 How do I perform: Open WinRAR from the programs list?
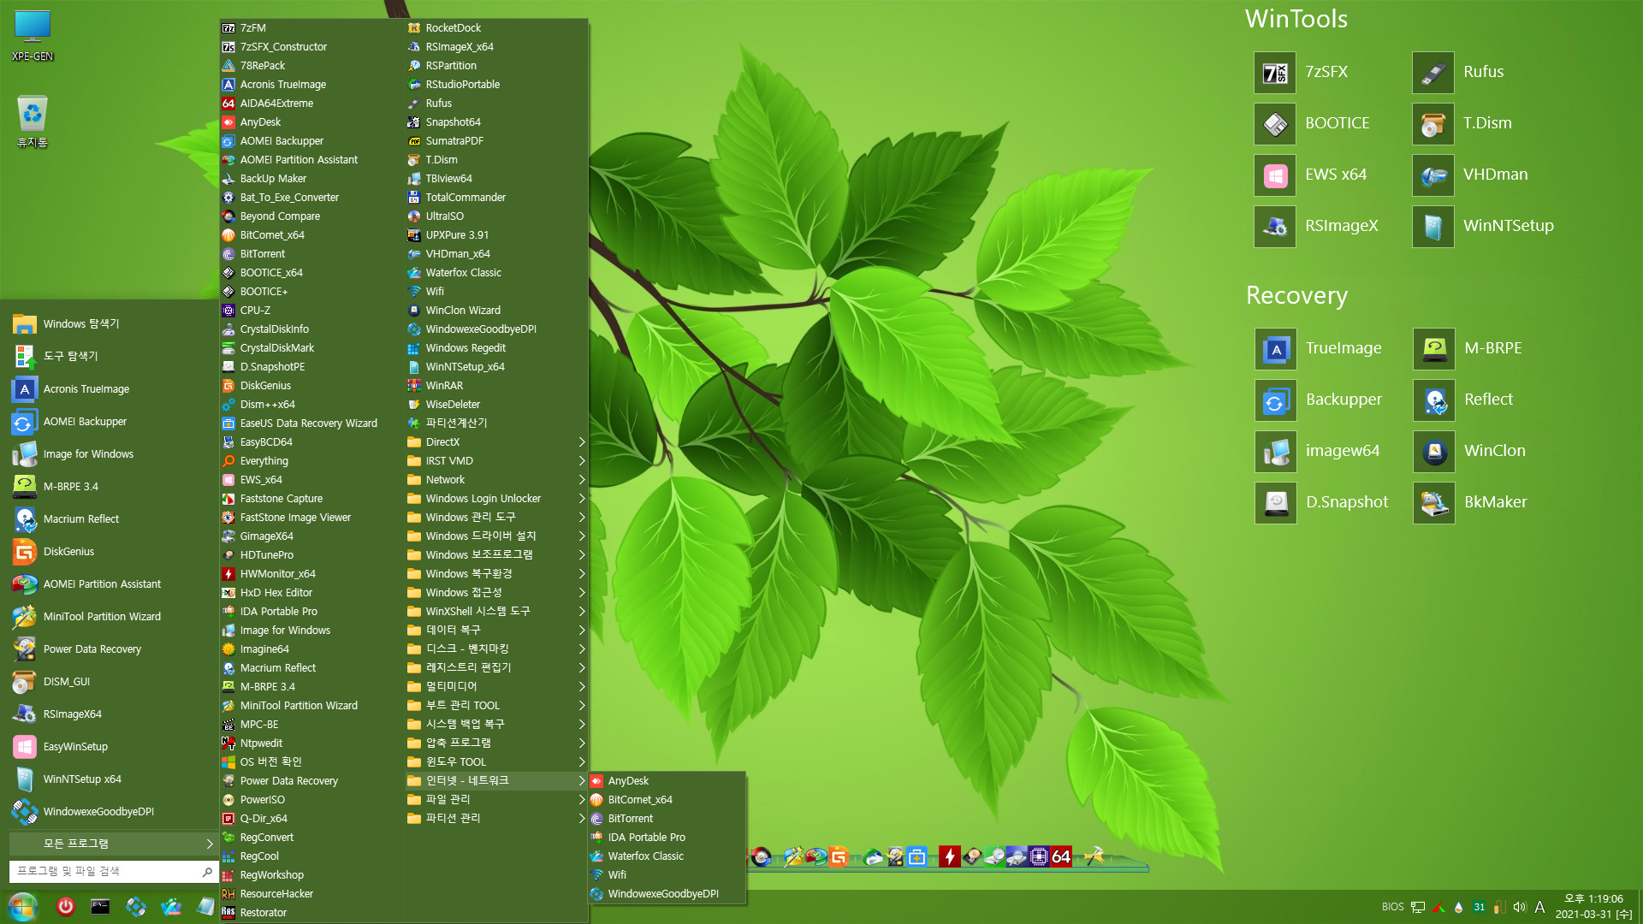point(496,386)
